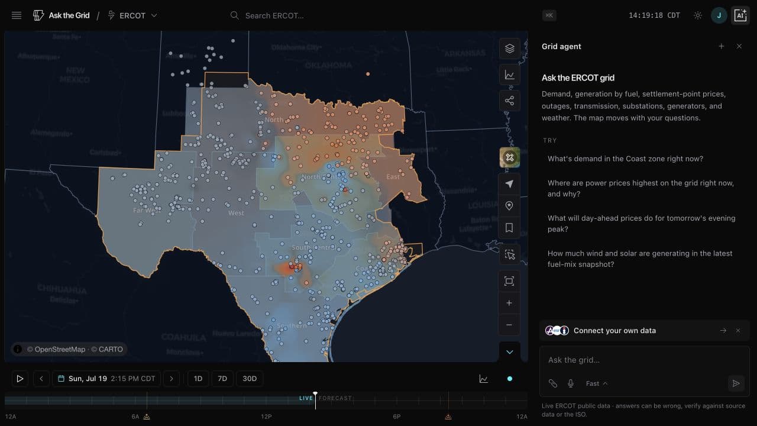
Task: Open the Fast model mode dropdown
Action: point(596,383)
